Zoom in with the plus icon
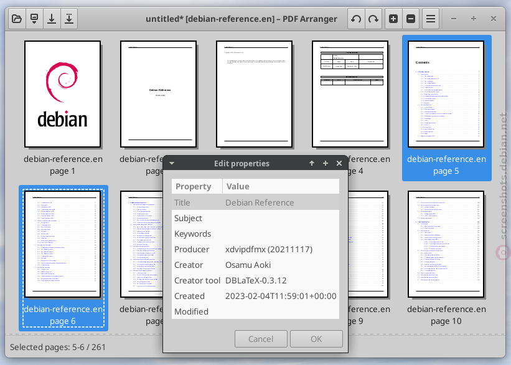Image resolution: width=511 pixels, height=365 pixels. click(x=393, y=19)
